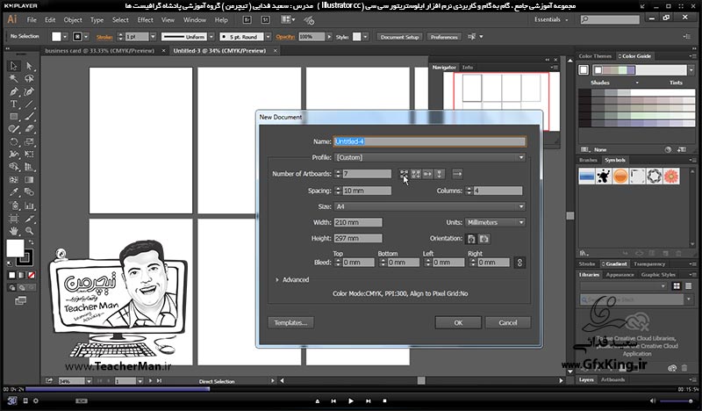Viewport: 702px width, 411px height.
Task: Open the Window menu
Action: (x=194, y=19)
